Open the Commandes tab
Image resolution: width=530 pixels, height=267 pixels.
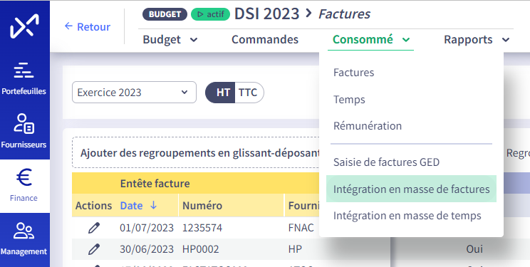pyautogui.click(x=265, y=40)
